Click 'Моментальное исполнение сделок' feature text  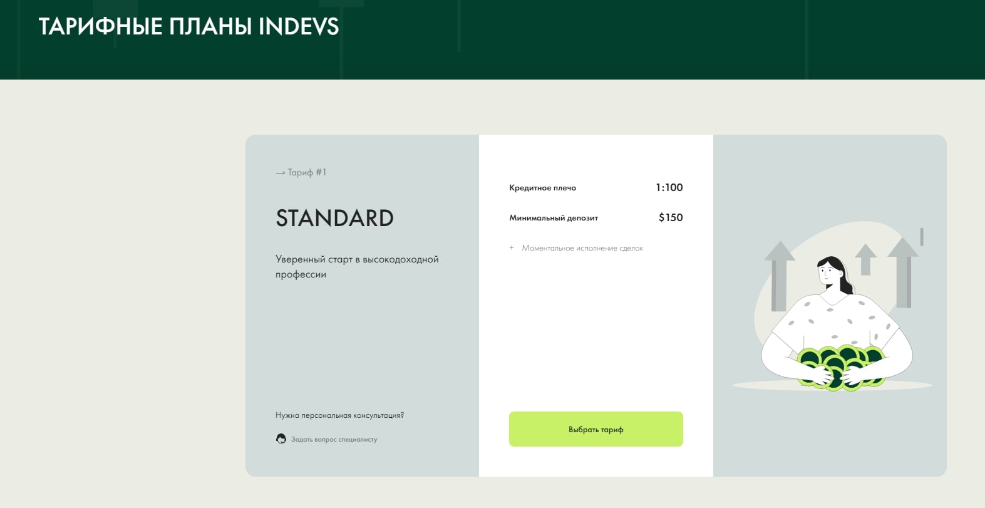(x=582, y=248)
